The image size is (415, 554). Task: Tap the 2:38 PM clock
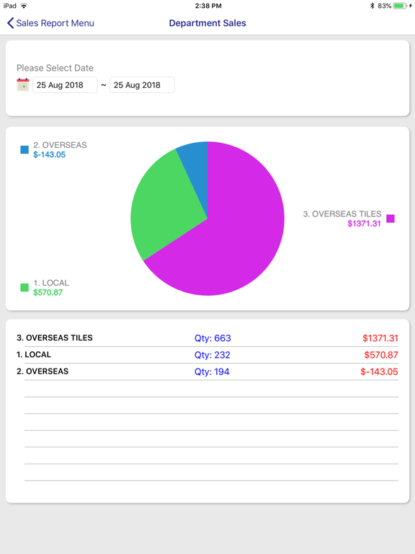pos(208,6)
